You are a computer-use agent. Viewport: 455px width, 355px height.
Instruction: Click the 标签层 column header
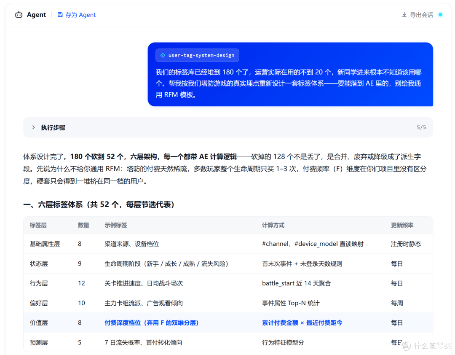pyautogui.click(x=38, y=225)
